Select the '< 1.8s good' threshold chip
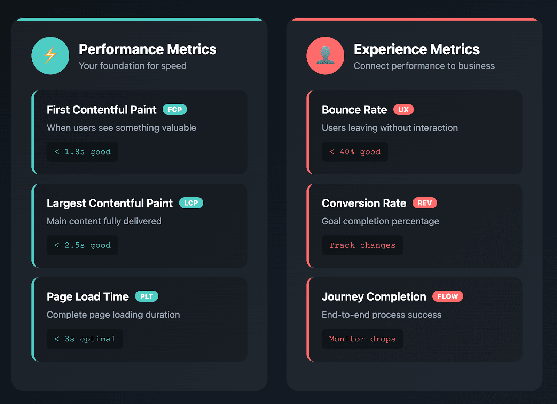 pyautogui.click(x=83, y=152)
